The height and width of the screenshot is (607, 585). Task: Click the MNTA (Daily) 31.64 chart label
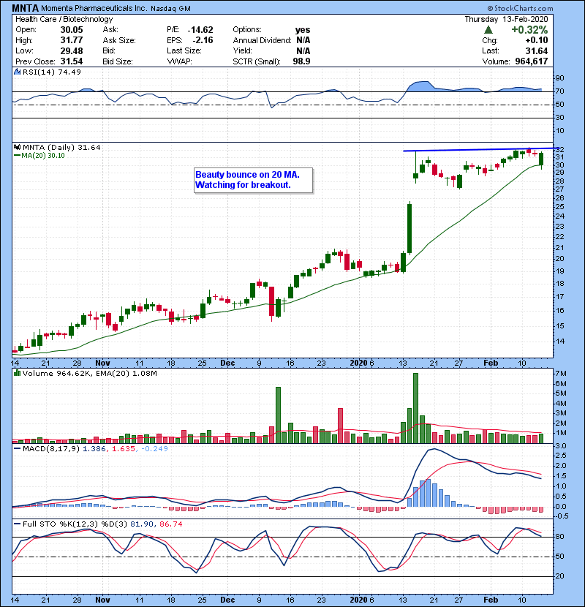pyautogui.click(x=61, y=148)
